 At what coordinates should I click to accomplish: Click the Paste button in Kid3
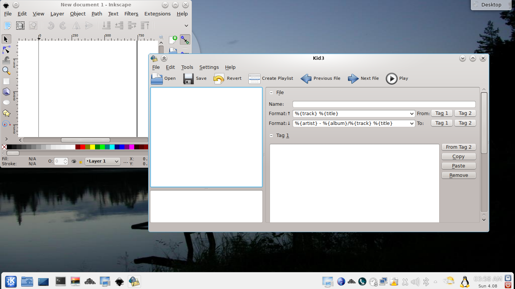click(x=458, y=166)
